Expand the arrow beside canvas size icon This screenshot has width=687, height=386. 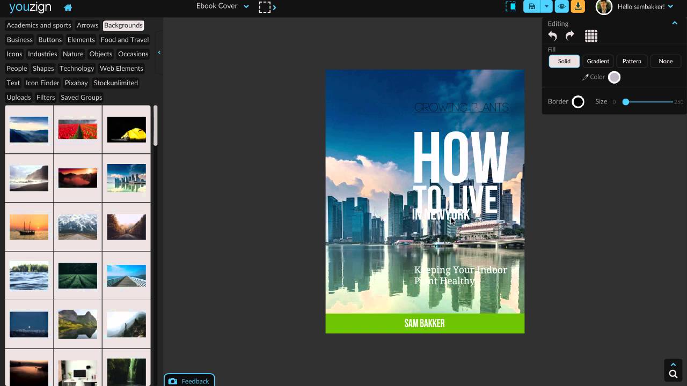(x=275, y=8)
